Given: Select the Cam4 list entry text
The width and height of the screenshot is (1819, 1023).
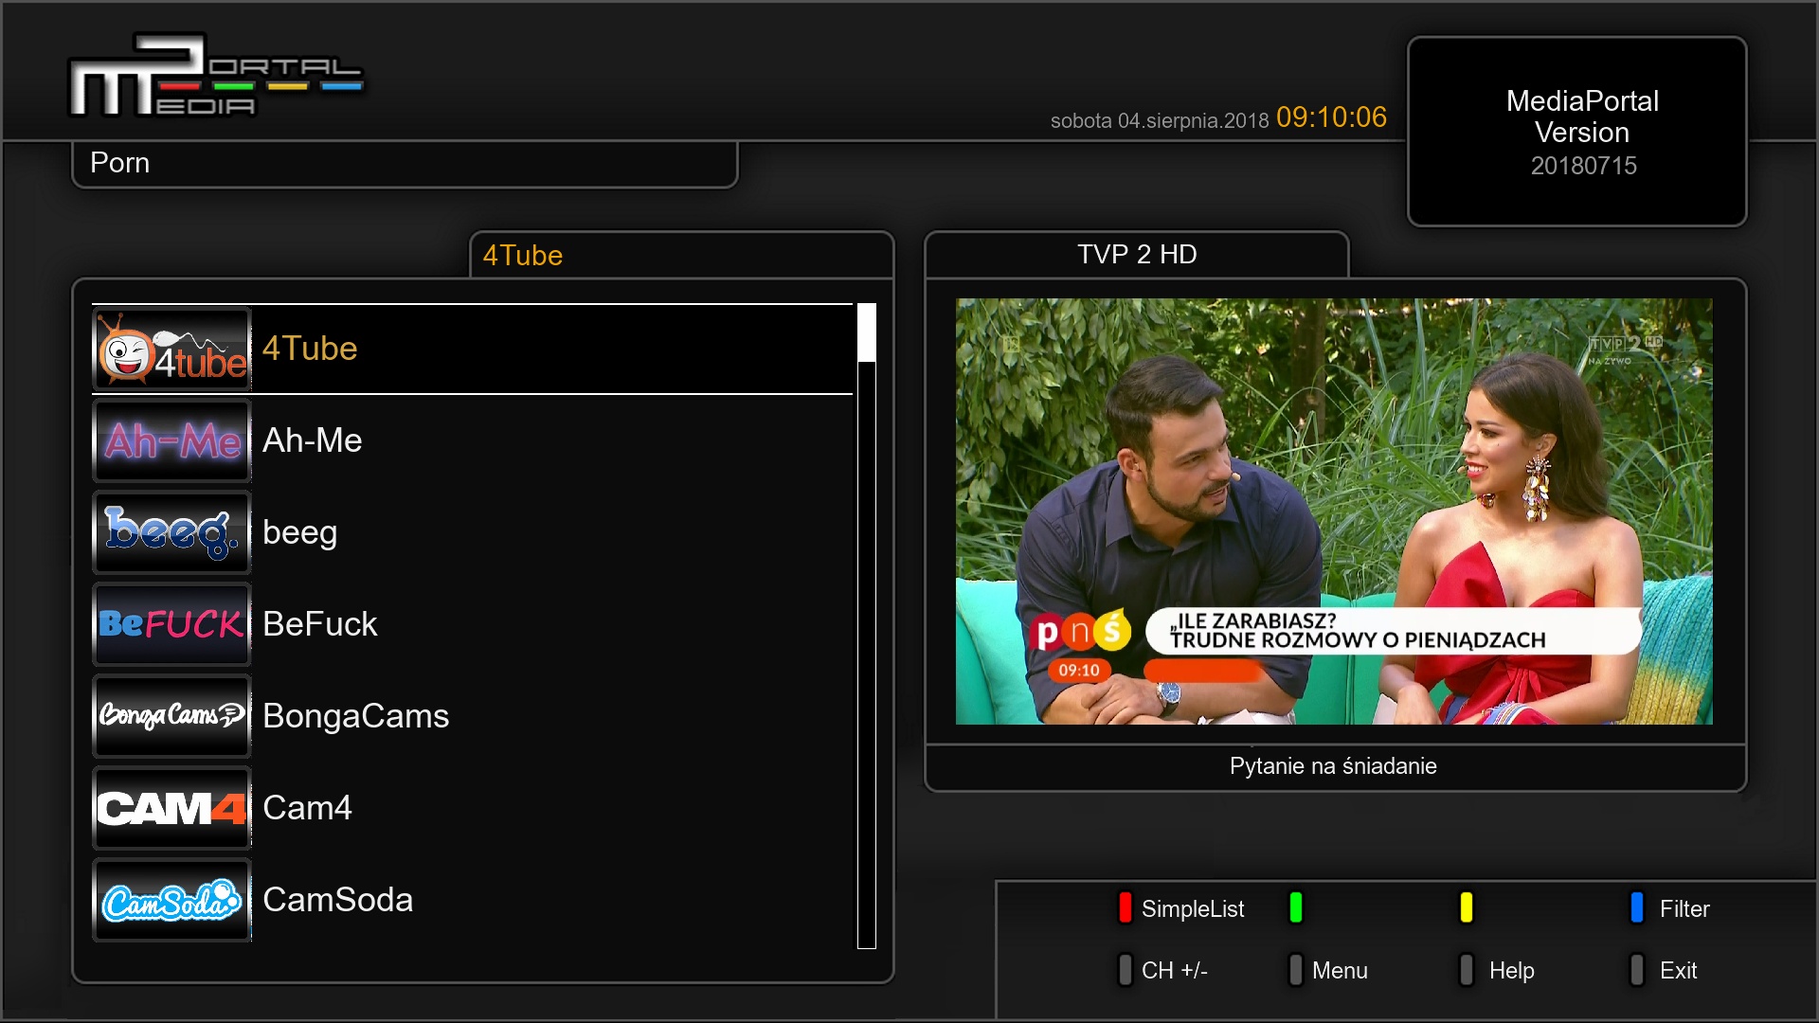Looking at the screenshot, I should [x=307, y=808].
